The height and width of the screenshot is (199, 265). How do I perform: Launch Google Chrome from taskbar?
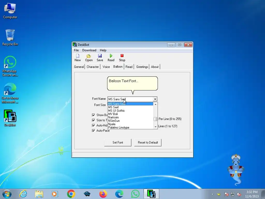tap(71, 194)
